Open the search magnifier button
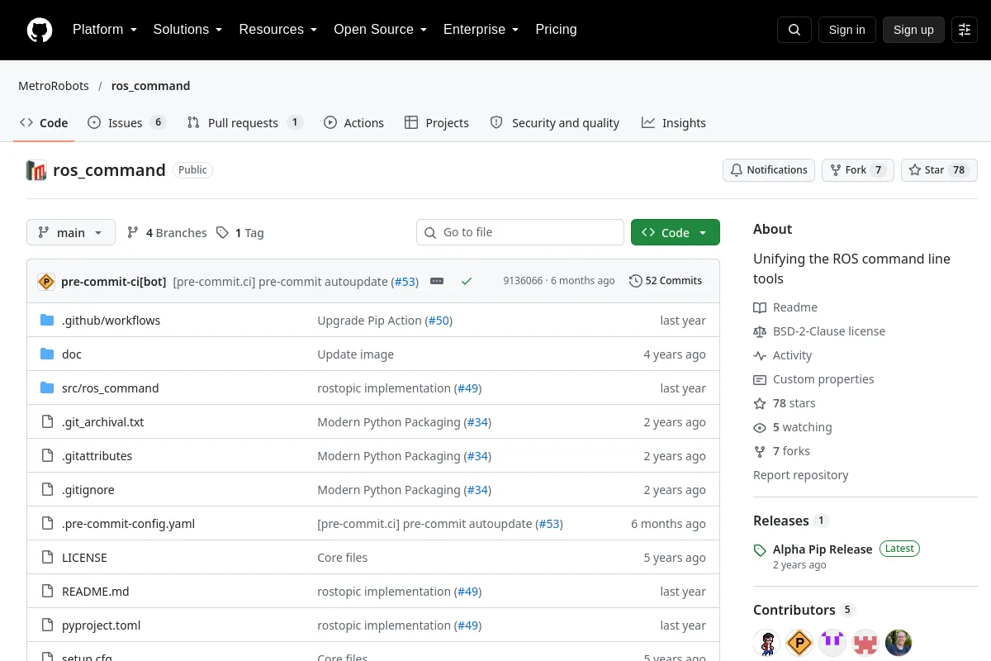991x661 pixels. click(794, 30)
